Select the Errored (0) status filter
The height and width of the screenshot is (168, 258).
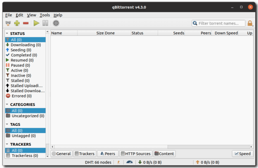point(25,96)
